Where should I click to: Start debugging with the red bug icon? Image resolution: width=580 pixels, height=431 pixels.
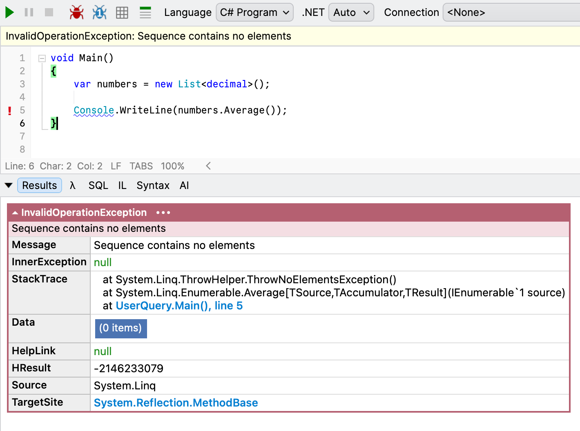point(76,12)
